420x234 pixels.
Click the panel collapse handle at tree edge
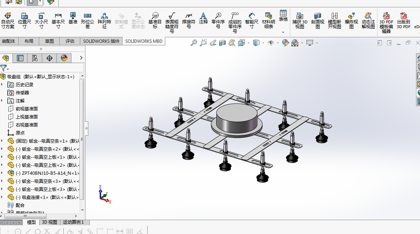pos(86,128)
